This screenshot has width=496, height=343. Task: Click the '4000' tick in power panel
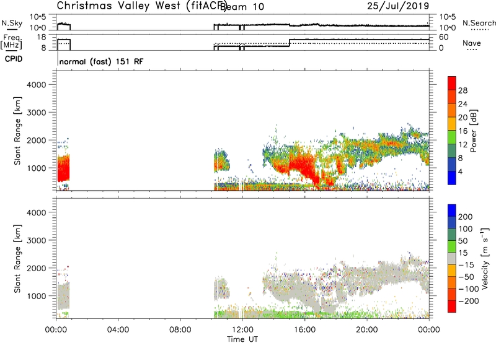[x=37, y=85]
